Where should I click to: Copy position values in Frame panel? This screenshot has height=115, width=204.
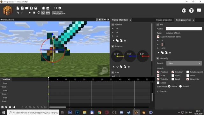coord(117,41)
